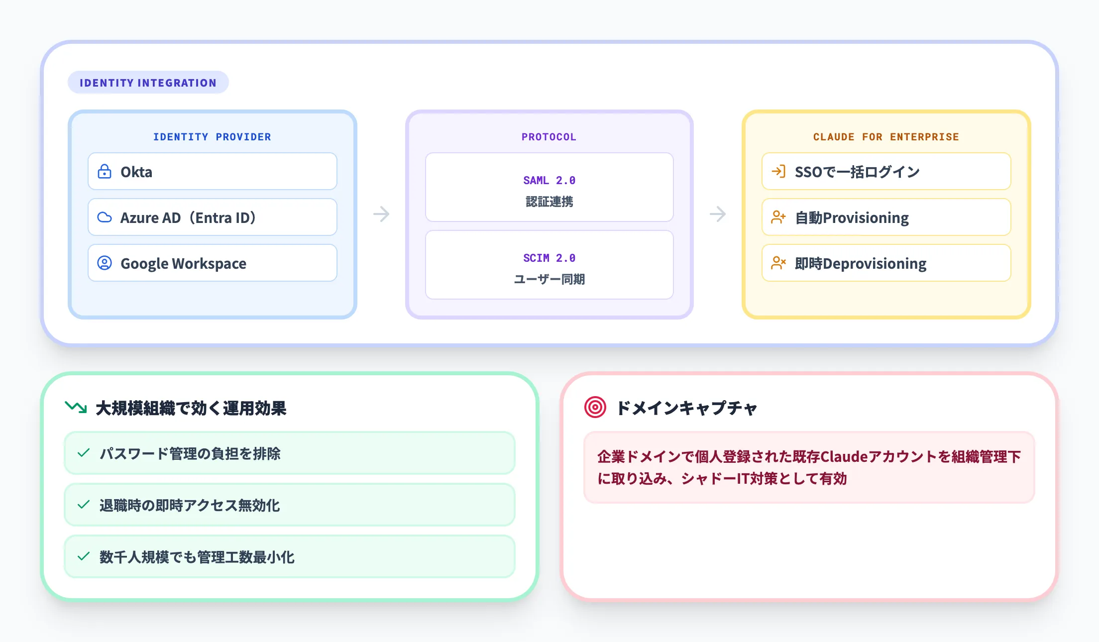This screenshot has height=642, width=1099.
Task: Click the 数千人規模でも管理工数最小化 row
Action: (290, 556)
